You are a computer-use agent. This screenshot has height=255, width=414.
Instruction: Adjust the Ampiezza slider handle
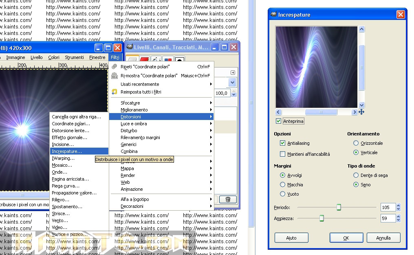[322, 218]
